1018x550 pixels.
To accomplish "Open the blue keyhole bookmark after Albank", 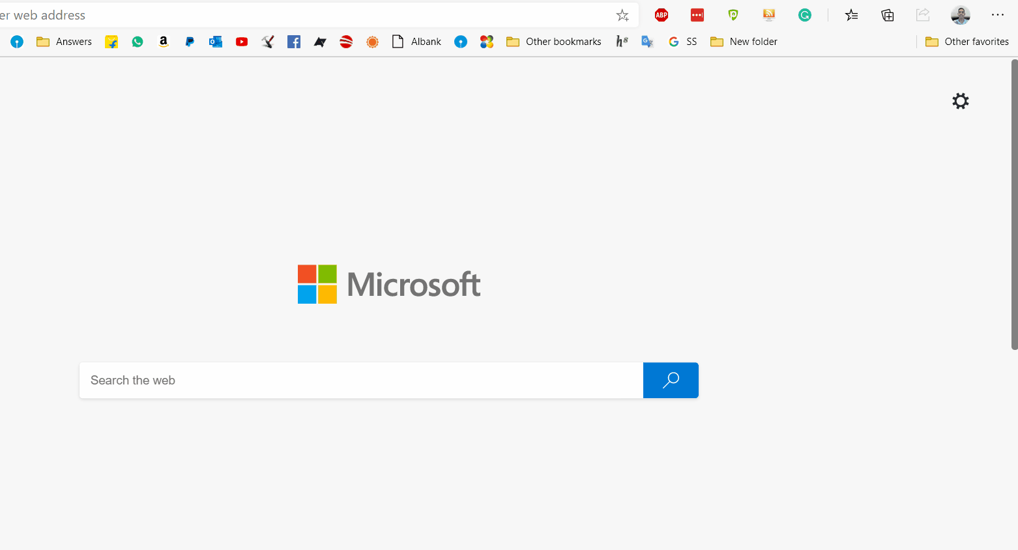I will 461,42.
